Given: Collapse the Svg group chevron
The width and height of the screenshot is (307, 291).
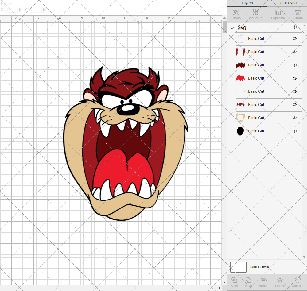Looking at the screenshot, I should tap(232, 28).
